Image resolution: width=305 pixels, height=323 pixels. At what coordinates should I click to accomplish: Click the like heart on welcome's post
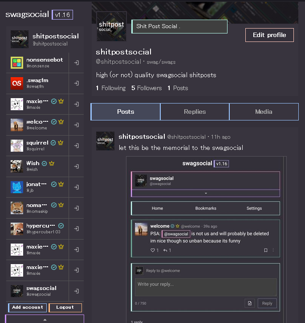153,250
